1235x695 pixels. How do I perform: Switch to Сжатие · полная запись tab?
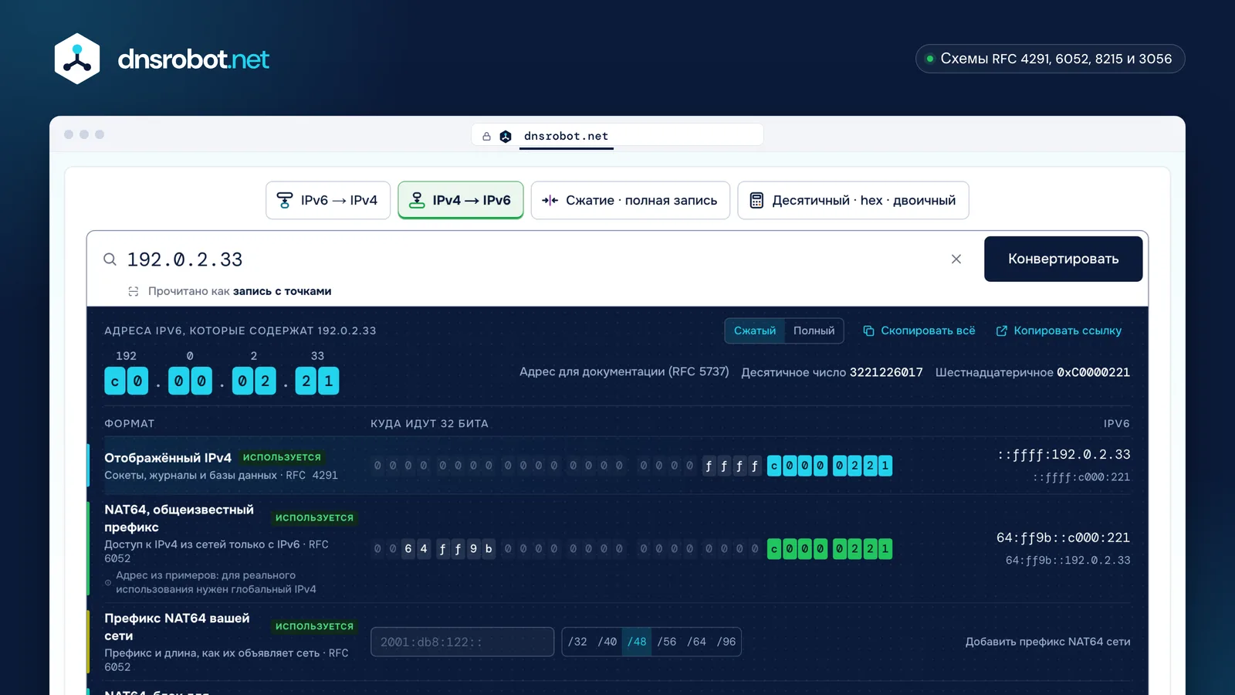click(631, 201)
